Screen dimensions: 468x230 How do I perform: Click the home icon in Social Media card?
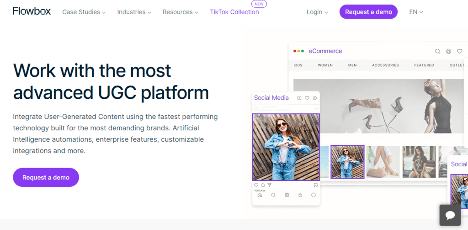coord(260,195)
